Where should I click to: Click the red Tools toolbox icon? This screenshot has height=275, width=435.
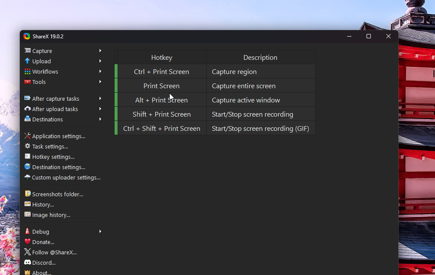[27, 81]
